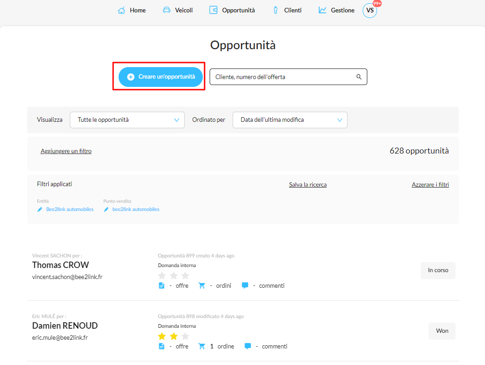The width and height of the screenshot is (485, 365).
Task: Click Won status button
Action: (442, 331)
